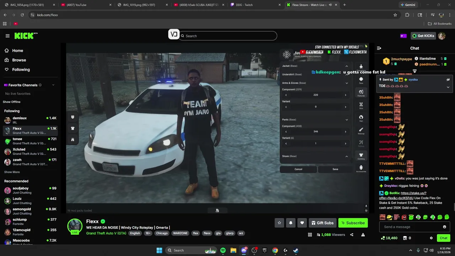The image size is (455, 256).
Task: Click Gift Subs button
Action: (323, 223)
